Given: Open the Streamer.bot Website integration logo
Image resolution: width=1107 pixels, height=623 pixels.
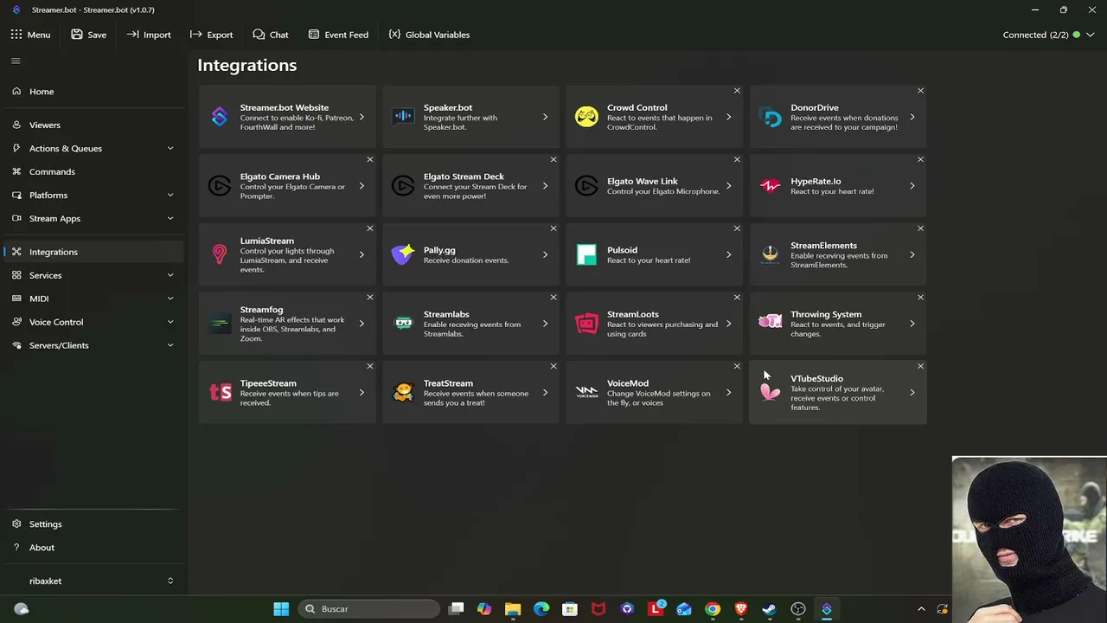Looking at the screenshot, I should [220, 117].
